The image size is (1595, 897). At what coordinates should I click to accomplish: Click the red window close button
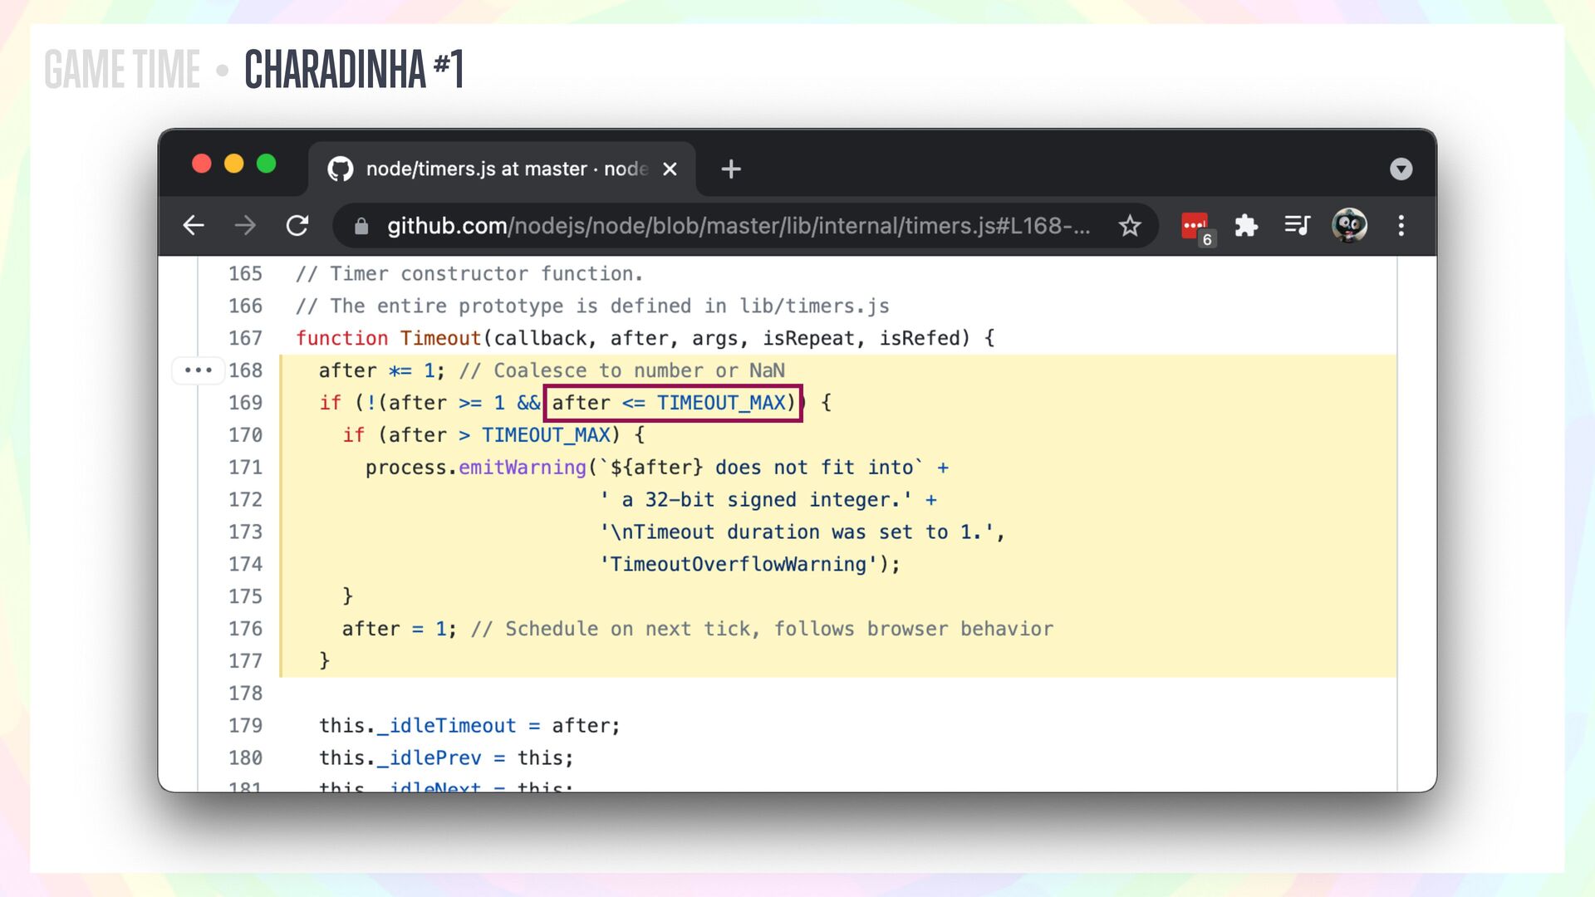[202, 164]
